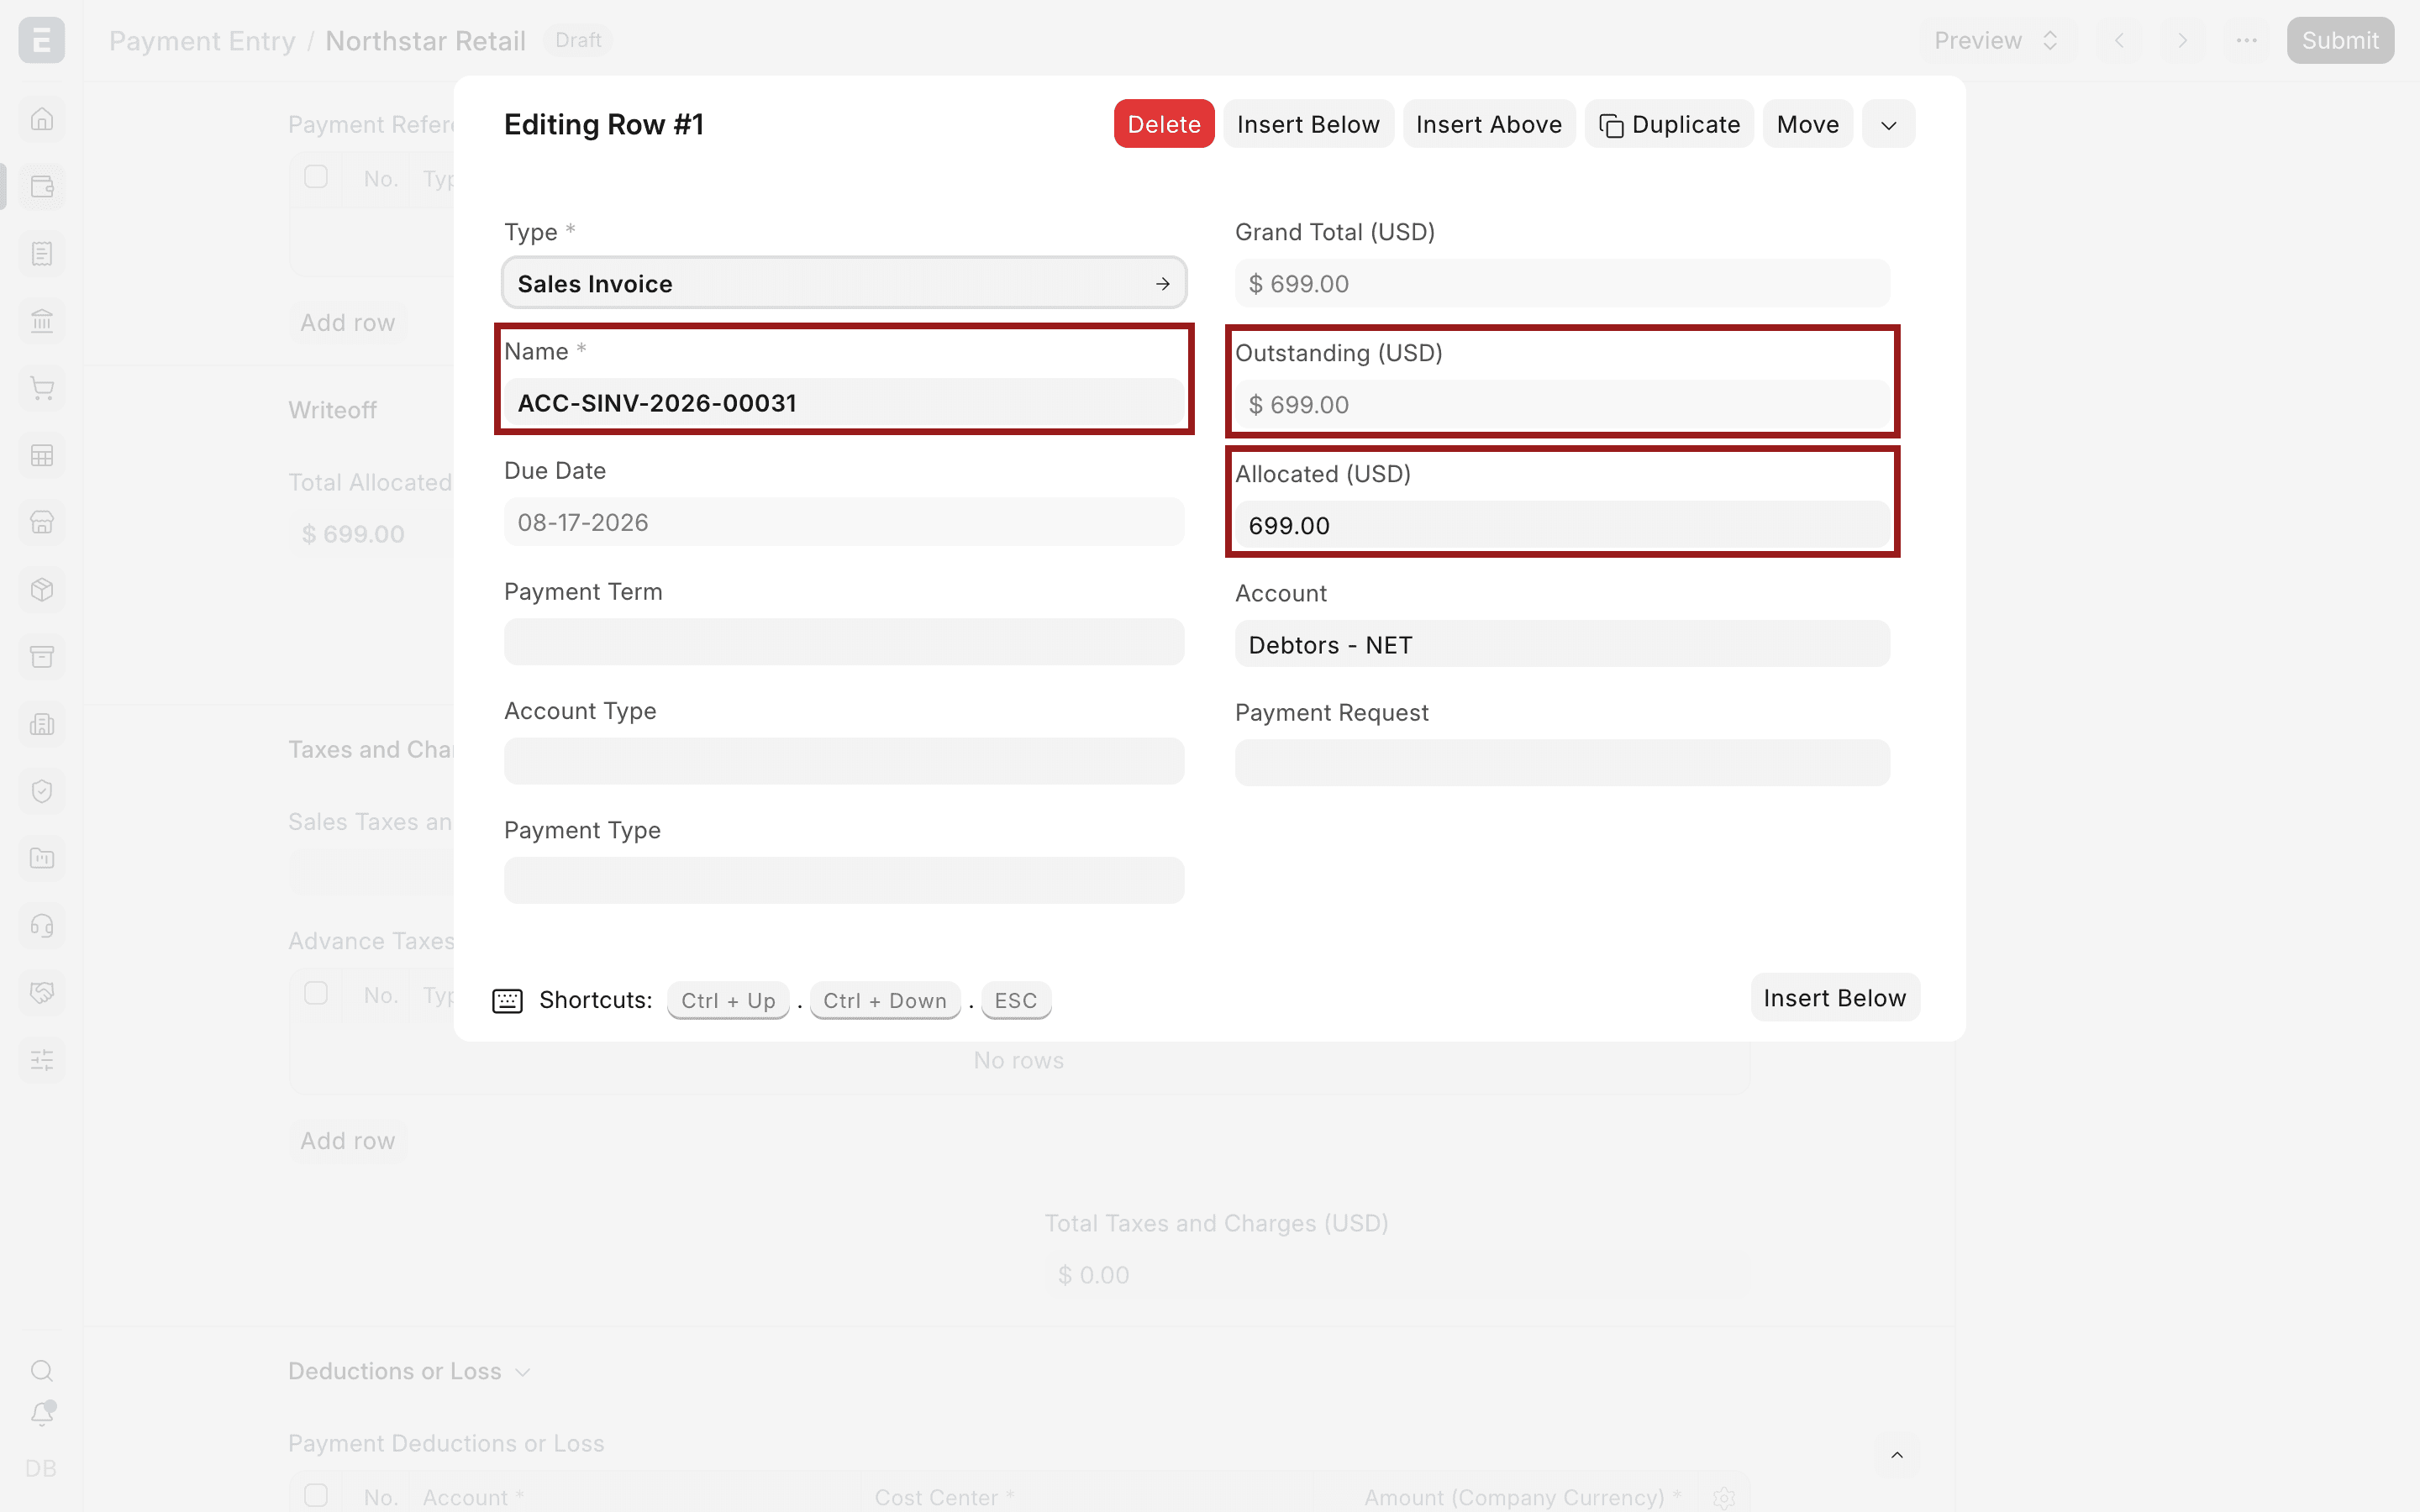
Task: Open the package box sidebar icon
Action: (42, 589)
